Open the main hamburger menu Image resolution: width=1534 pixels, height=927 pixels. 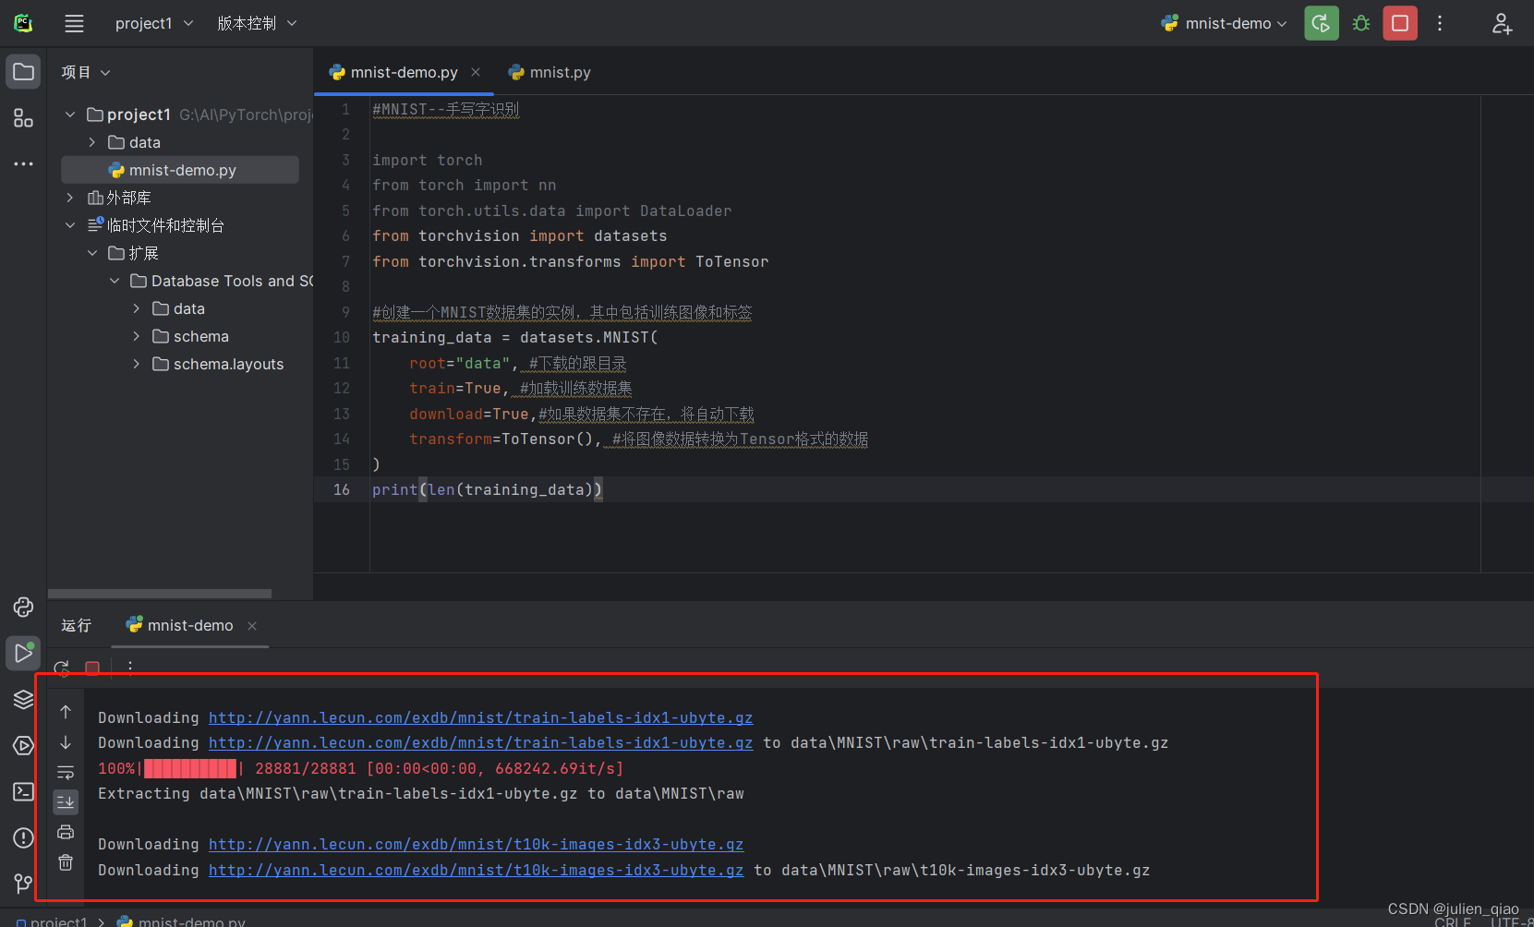click(x=74, y=23)
